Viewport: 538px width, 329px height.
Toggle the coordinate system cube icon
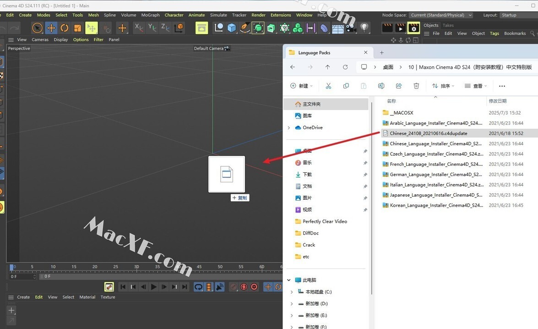[179, 28]
